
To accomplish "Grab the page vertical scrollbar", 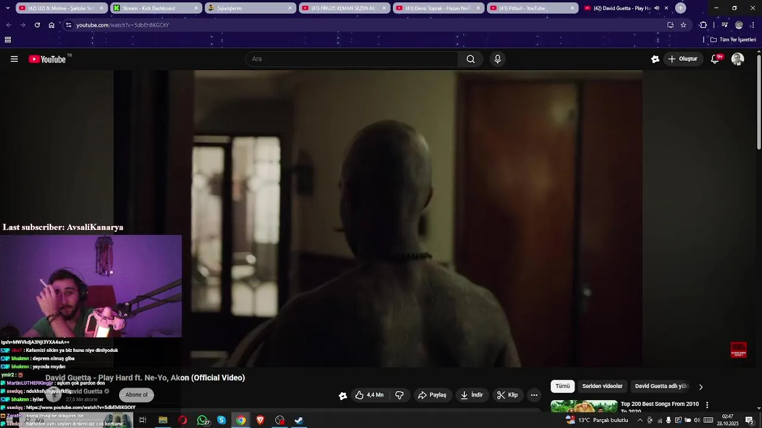I will click(758, 101).
